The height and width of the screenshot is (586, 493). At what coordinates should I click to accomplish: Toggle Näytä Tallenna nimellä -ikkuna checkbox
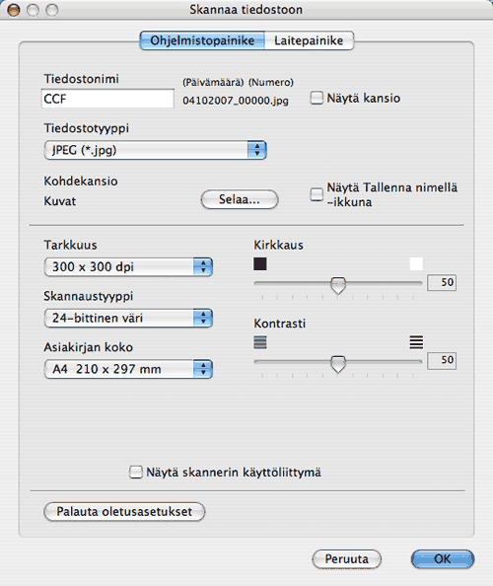317,194
